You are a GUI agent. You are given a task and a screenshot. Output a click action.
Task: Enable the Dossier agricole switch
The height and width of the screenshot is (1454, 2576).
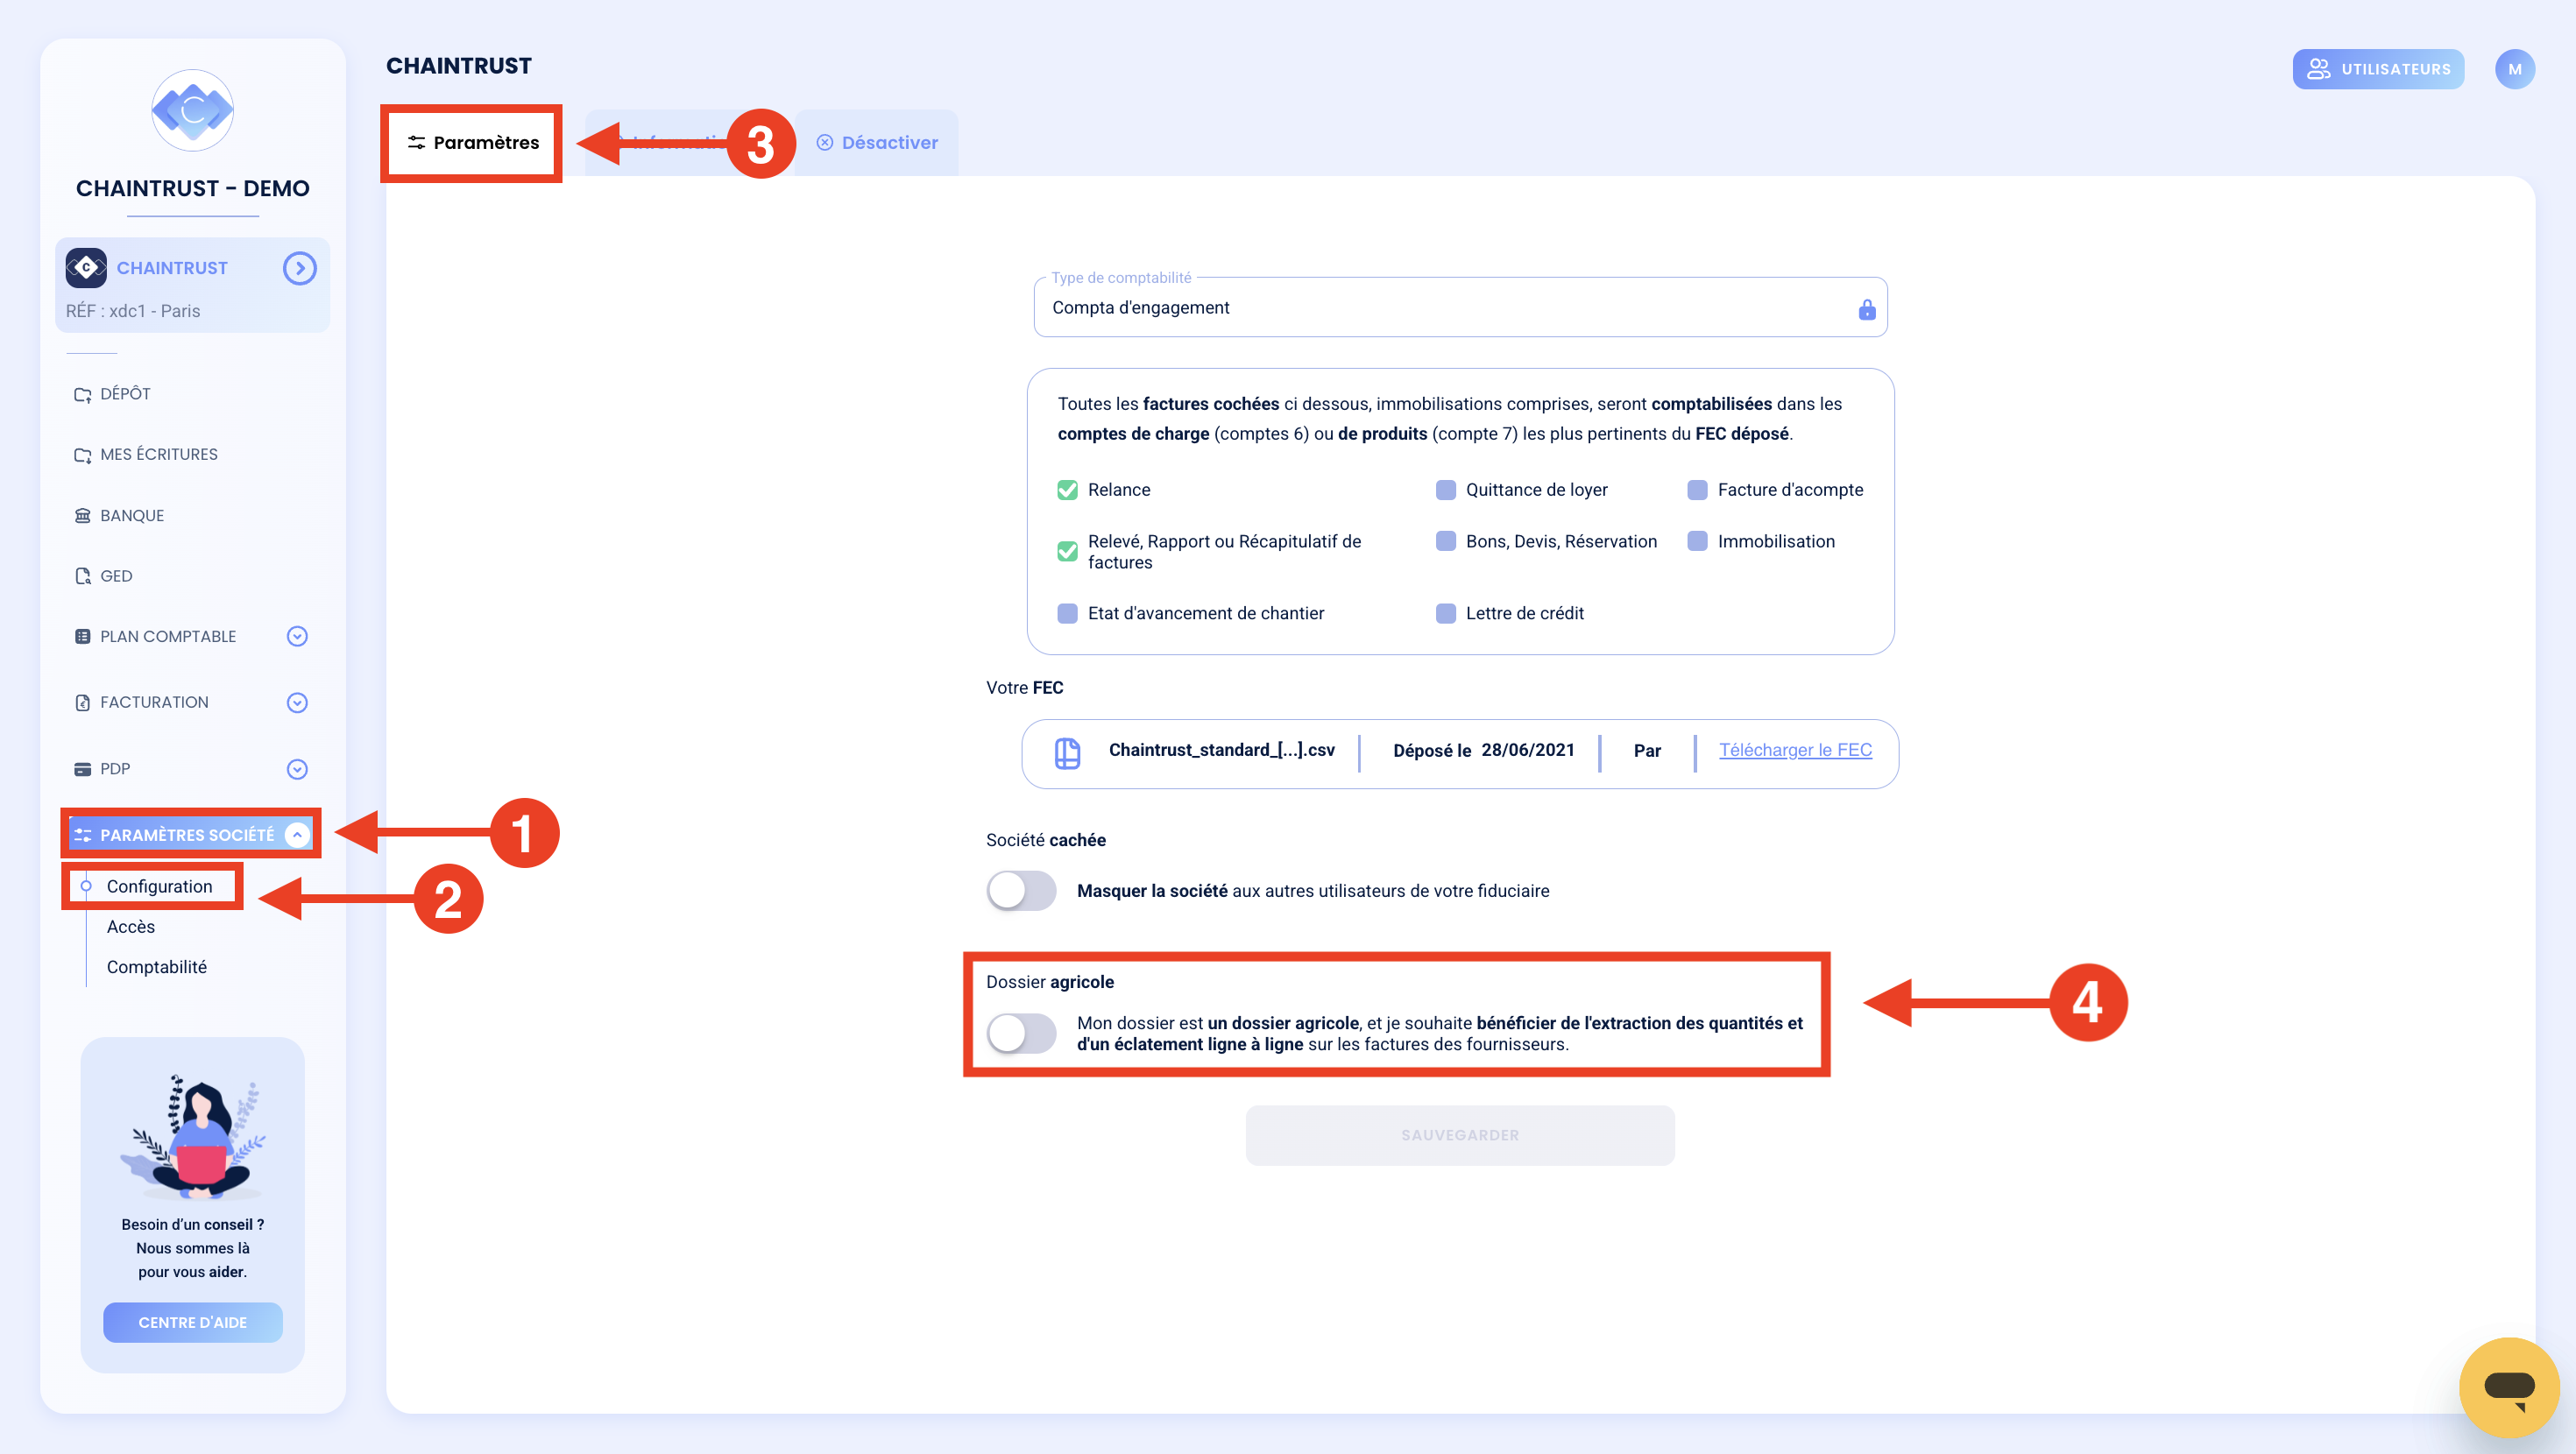pos(1021,1034)
